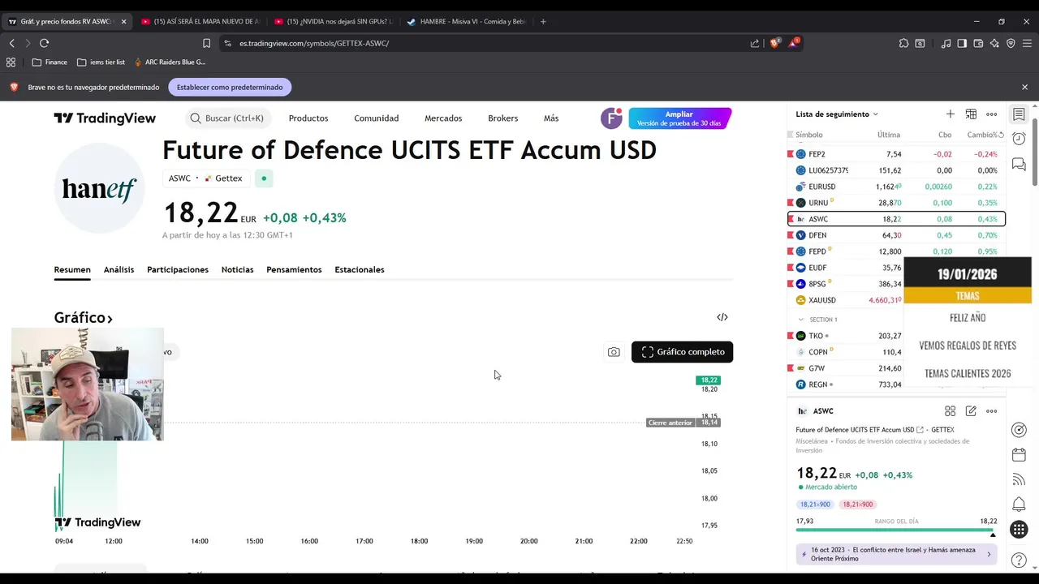The height and width of the screenshot is (584, 1039).
Task: Toggle red flag on G7W row
Action: 791,368
